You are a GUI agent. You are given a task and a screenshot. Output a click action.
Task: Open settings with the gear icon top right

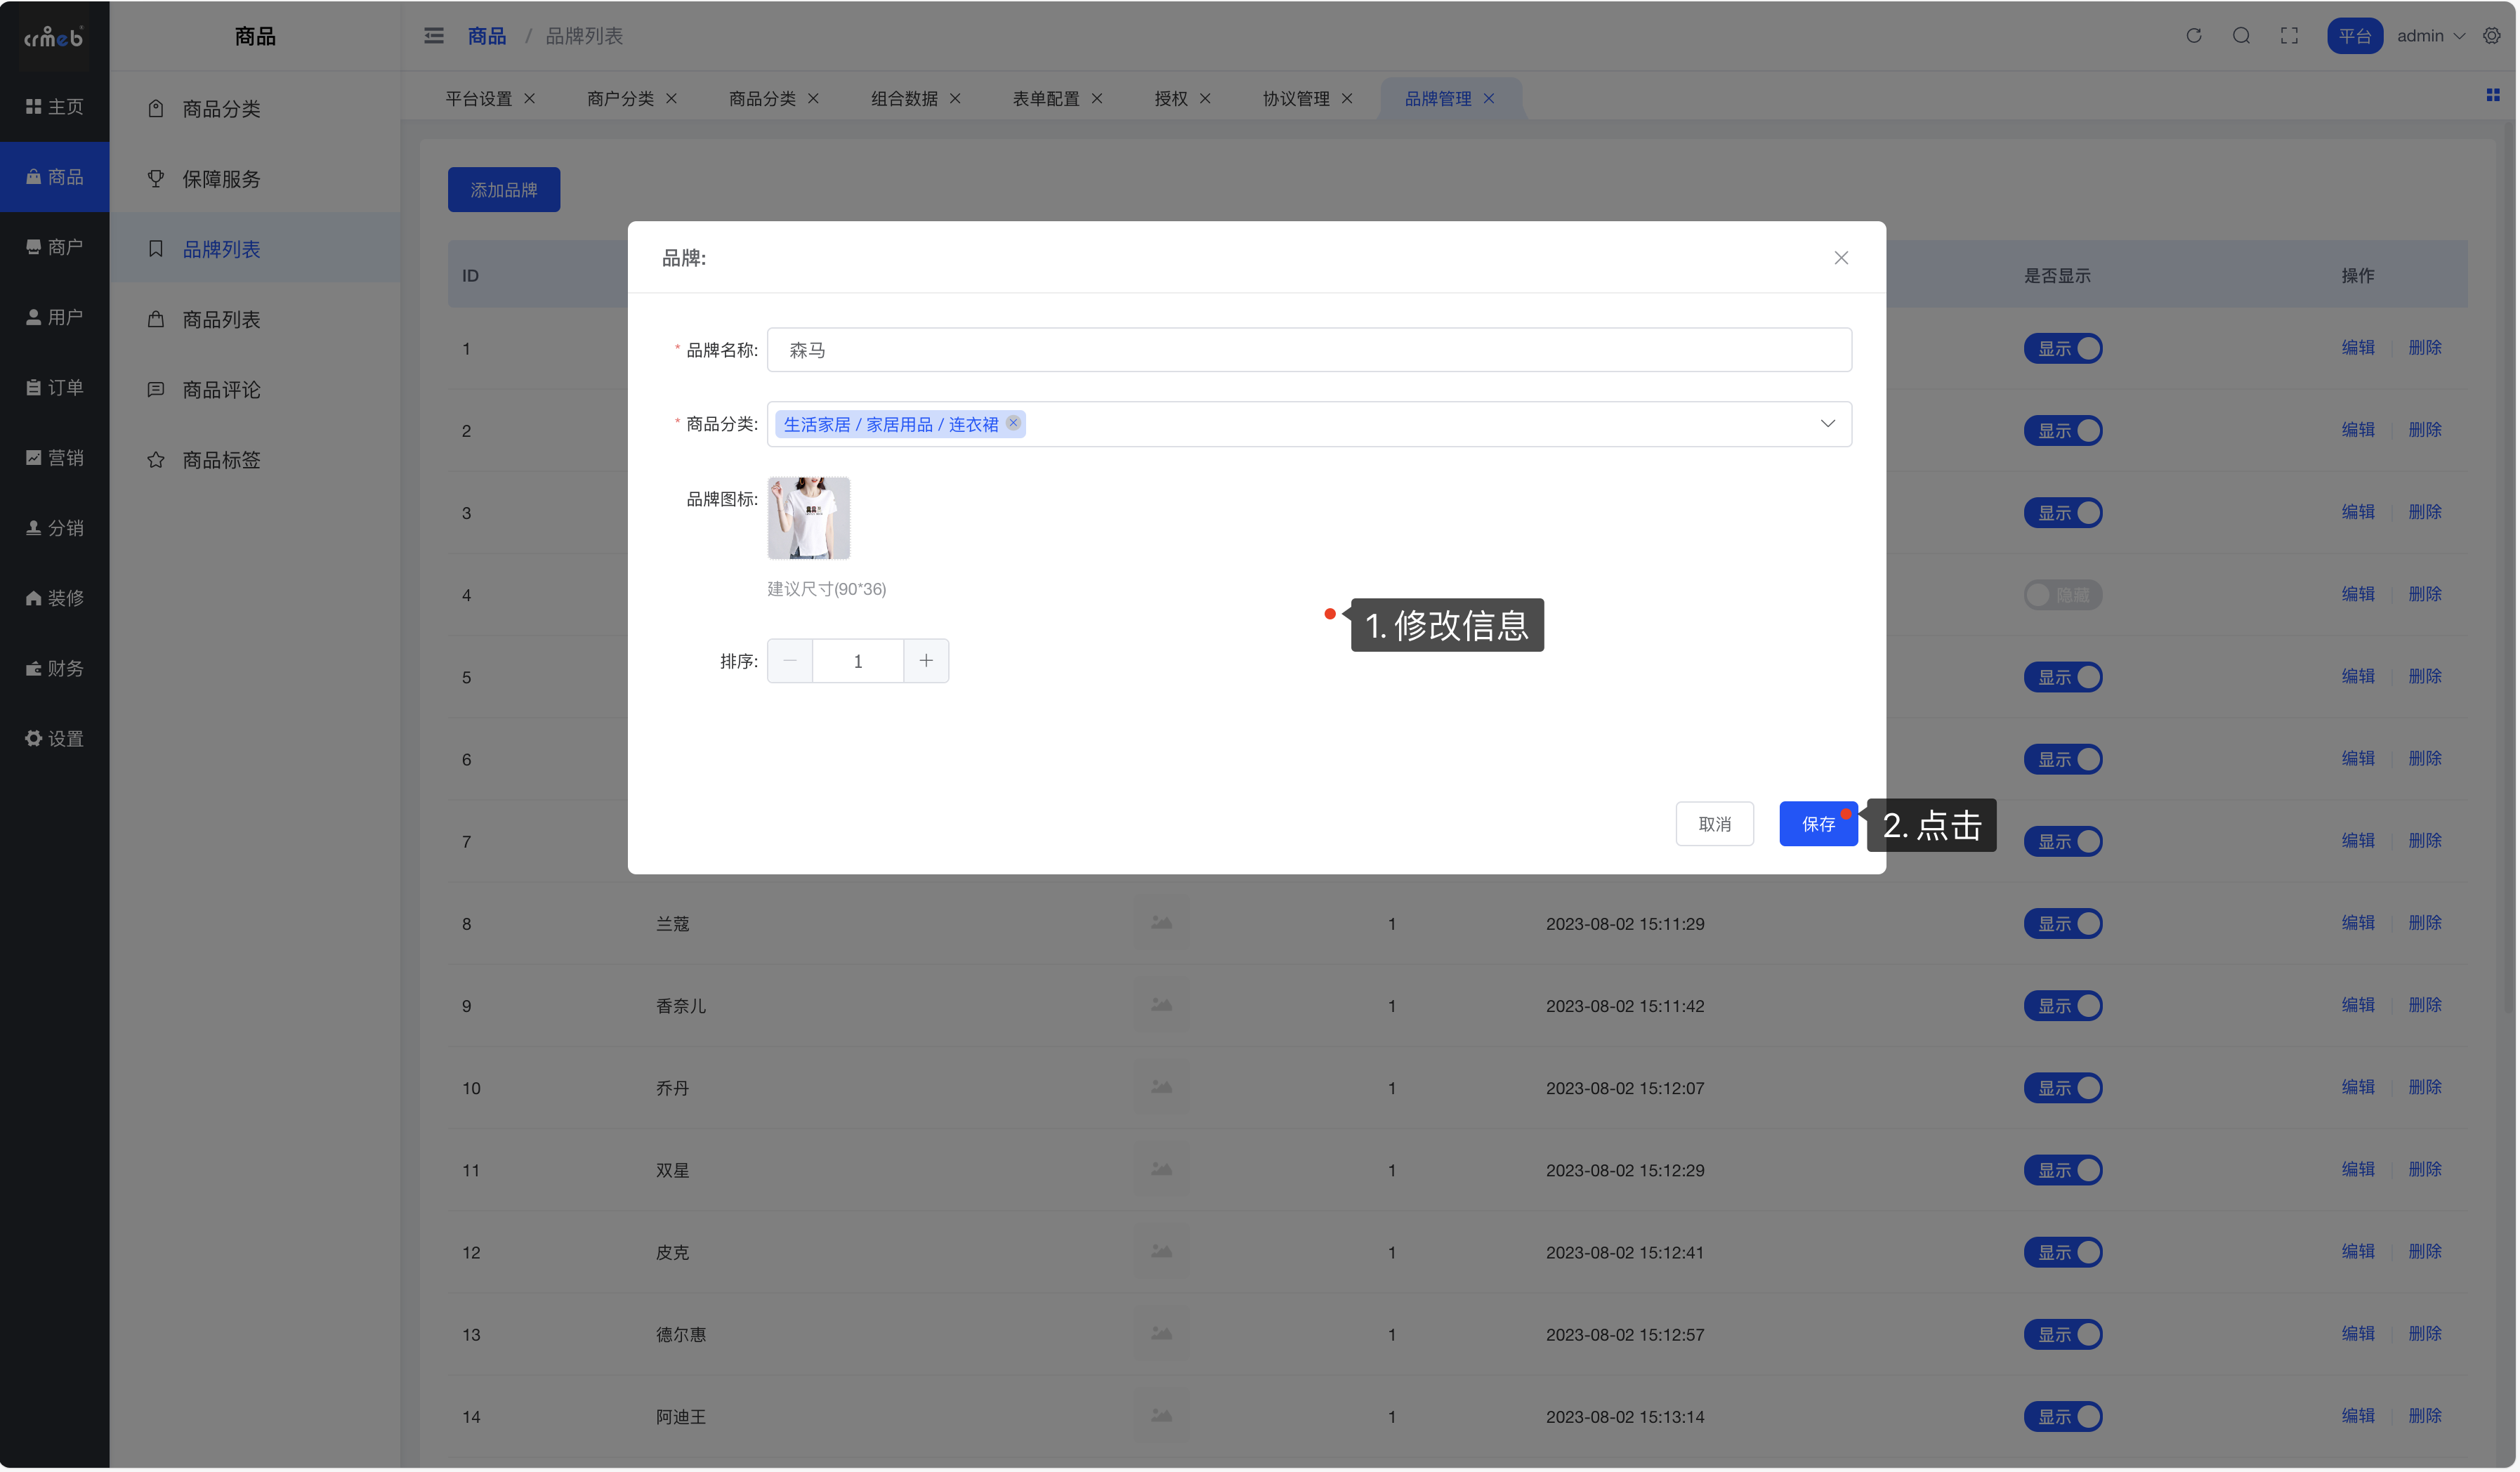click(x=2493, y=35)
